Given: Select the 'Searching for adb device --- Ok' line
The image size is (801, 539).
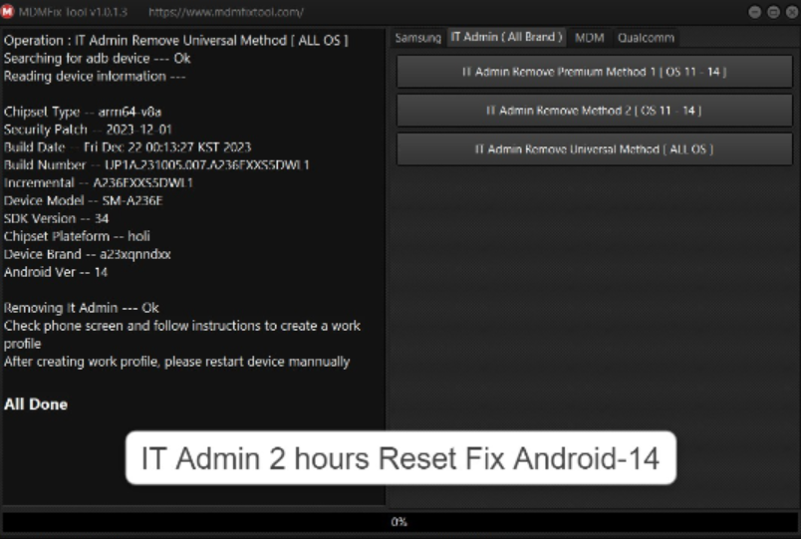Looking at the screenshot, I should pyautogui.click(x=97, y=58).
